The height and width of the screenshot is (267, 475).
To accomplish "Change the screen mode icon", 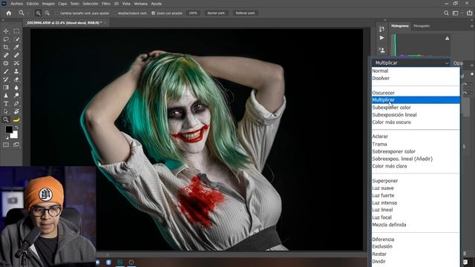I will click(16, 145).
